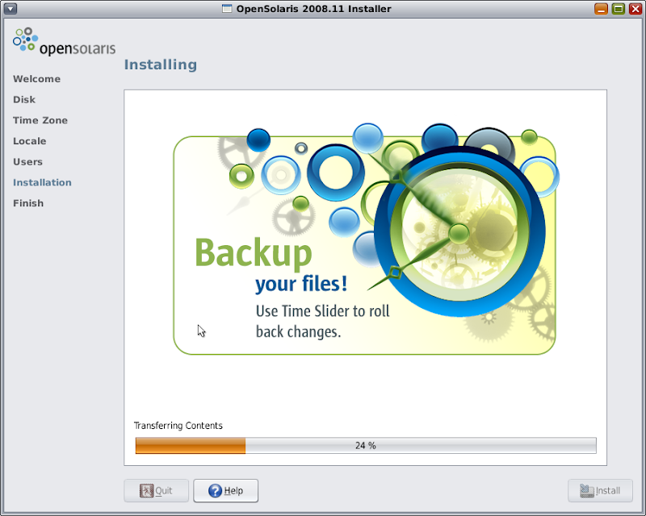Image resolution: width=646 pixels, height=516 pixels.
Task: Select the Users step in sidebar
Action: pyautogui.click(x=27, y=162)
